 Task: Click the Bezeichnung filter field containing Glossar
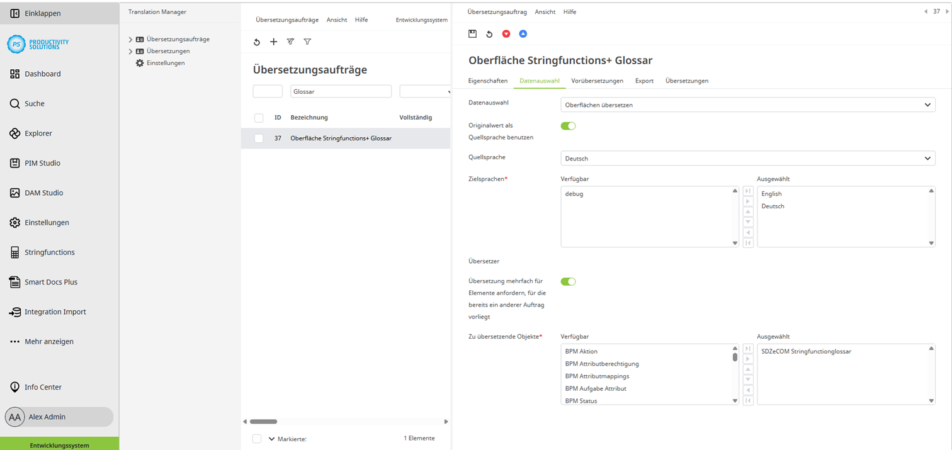(341, 92)
